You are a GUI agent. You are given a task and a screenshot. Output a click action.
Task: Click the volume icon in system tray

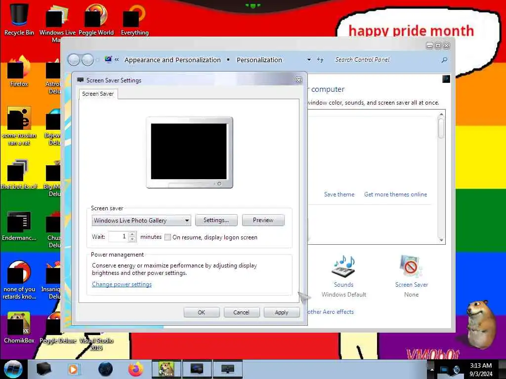(x=456, y=370)
